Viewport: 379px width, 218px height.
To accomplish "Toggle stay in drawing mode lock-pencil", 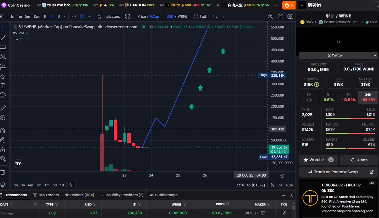I will coord(3,140).
